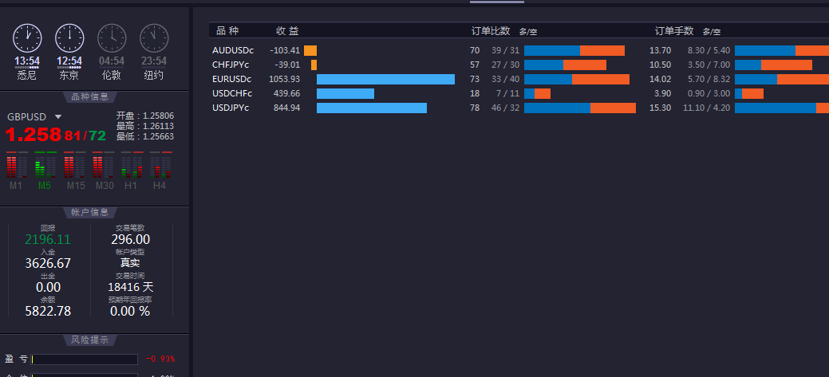829x377 pixels.
Task: Select the M30 timeframe signal meter
Action: click(103, 170)
